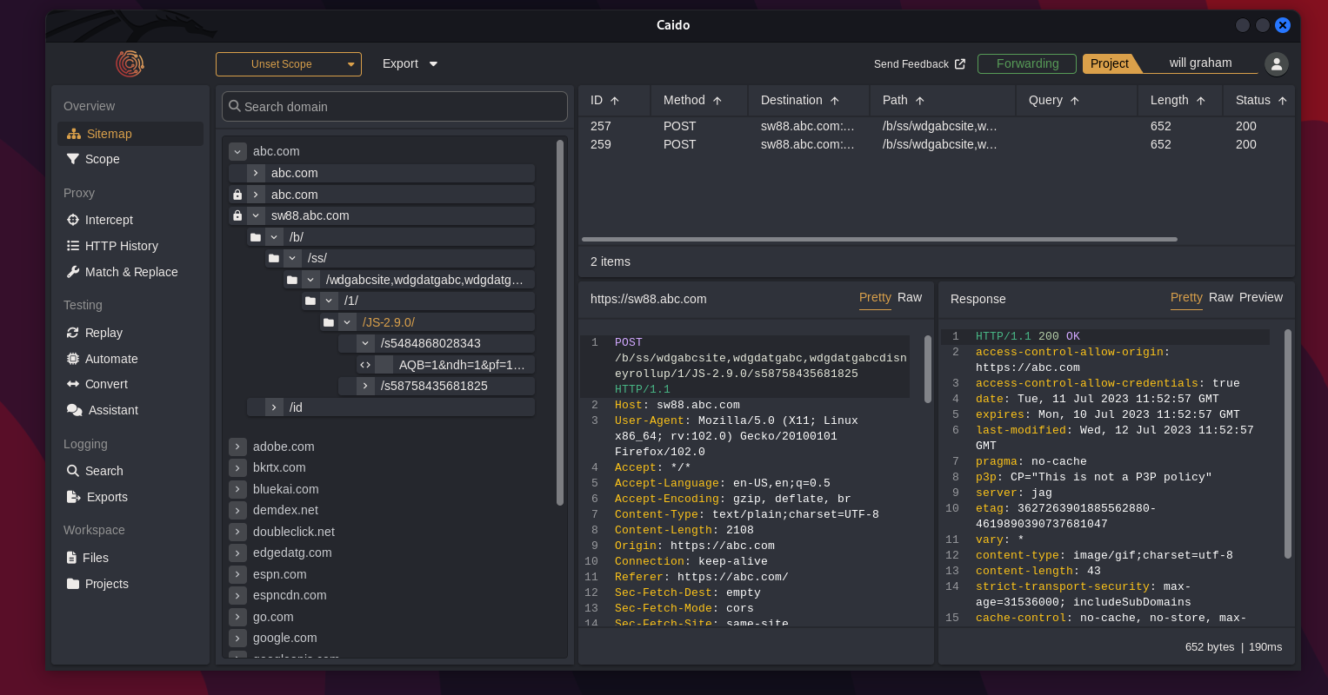
Task: Select the bluekai.com domain entry
Action: tap(285, 489)
